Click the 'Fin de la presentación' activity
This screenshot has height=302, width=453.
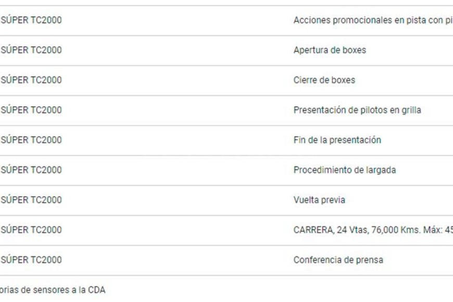(x=337, y=140)
